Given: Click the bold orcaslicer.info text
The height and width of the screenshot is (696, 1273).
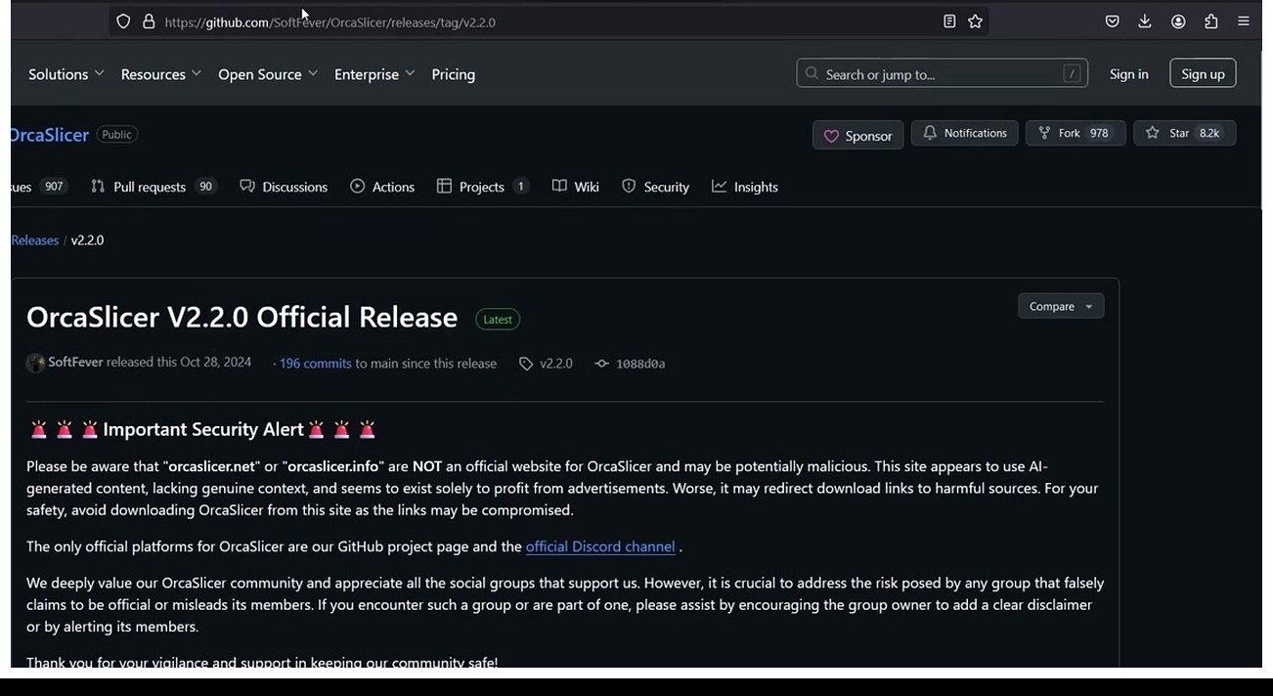Looking at the screenshot, I should pos(333,466).
